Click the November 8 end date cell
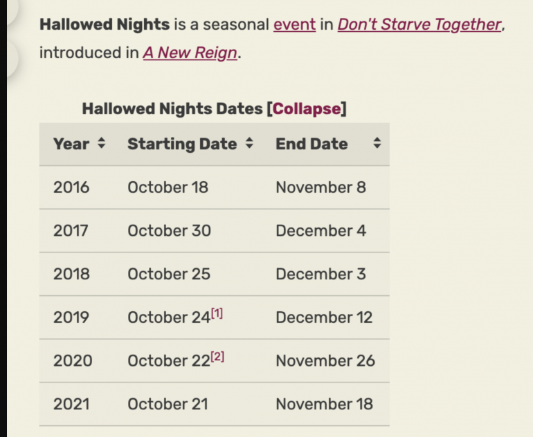 (x=320, y=187)
